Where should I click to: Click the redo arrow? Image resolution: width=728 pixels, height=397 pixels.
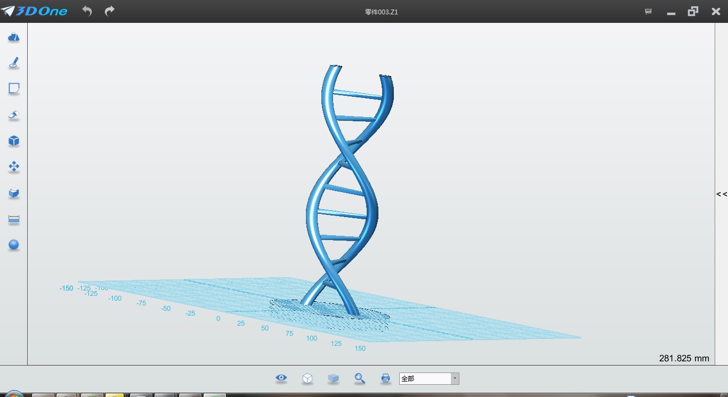[110, 11]
